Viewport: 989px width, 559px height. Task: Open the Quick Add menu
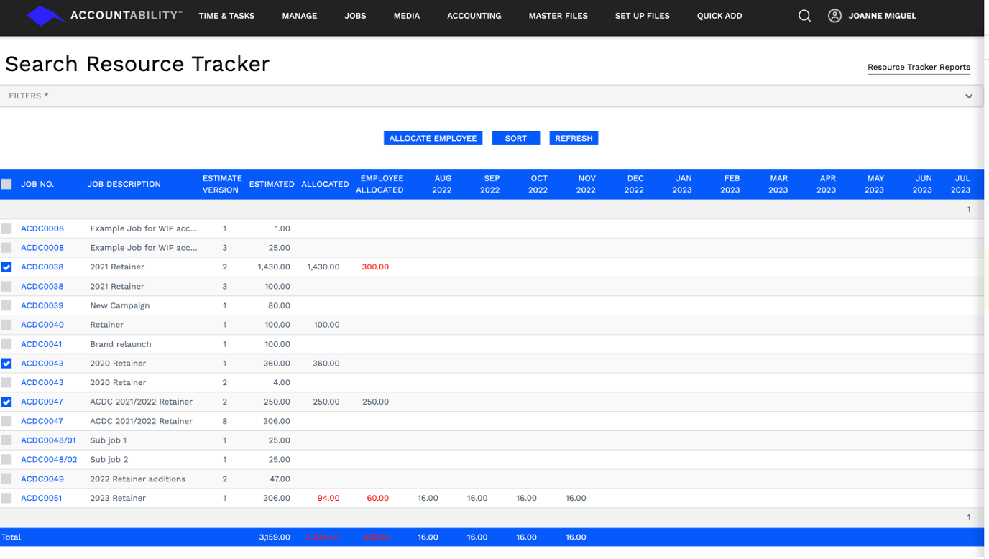pos(719,15)
